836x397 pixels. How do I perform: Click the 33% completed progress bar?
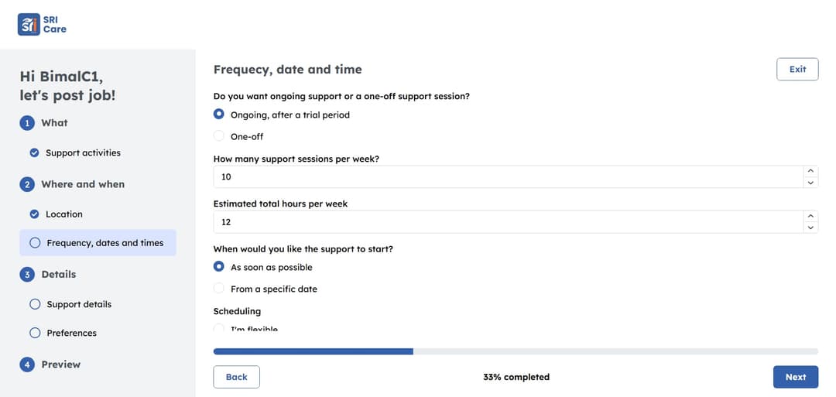point(515,351)
